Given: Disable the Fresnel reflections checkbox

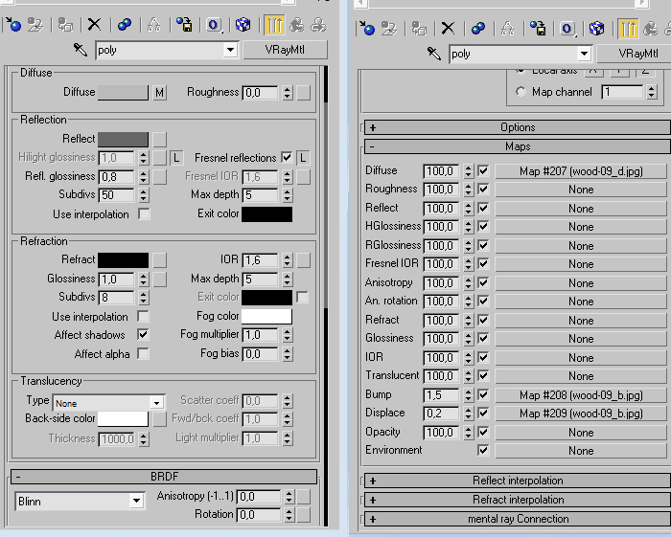Looking at the screenshot, I should point(287,157).
